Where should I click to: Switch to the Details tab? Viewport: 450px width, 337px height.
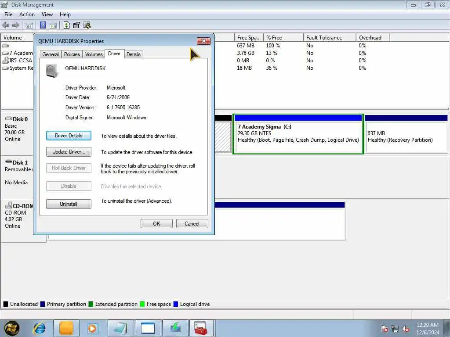(x=134, y=54)
